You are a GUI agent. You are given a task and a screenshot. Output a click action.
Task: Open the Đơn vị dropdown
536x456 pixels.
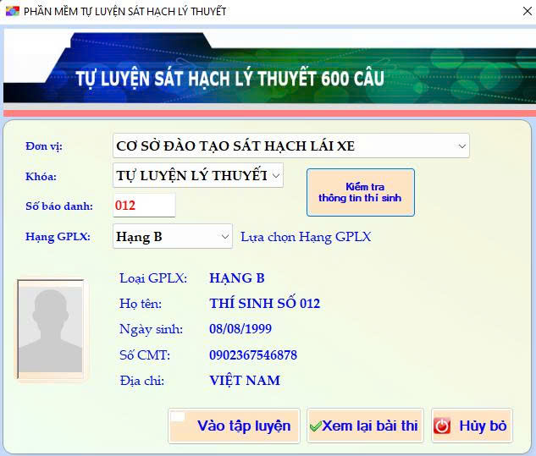(x=291, y=146)
